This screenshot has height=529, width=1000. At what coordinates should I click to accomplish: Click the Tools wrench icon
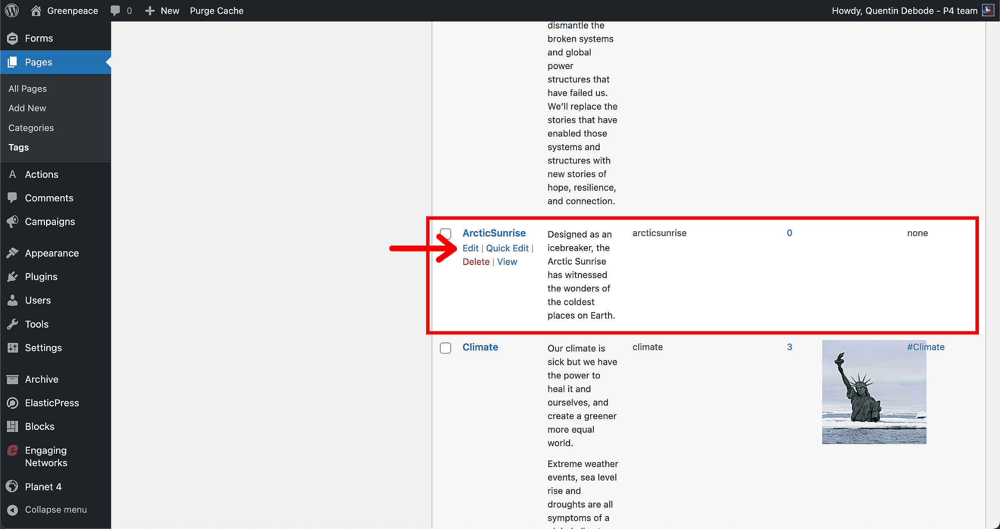(x=12, y=324)
